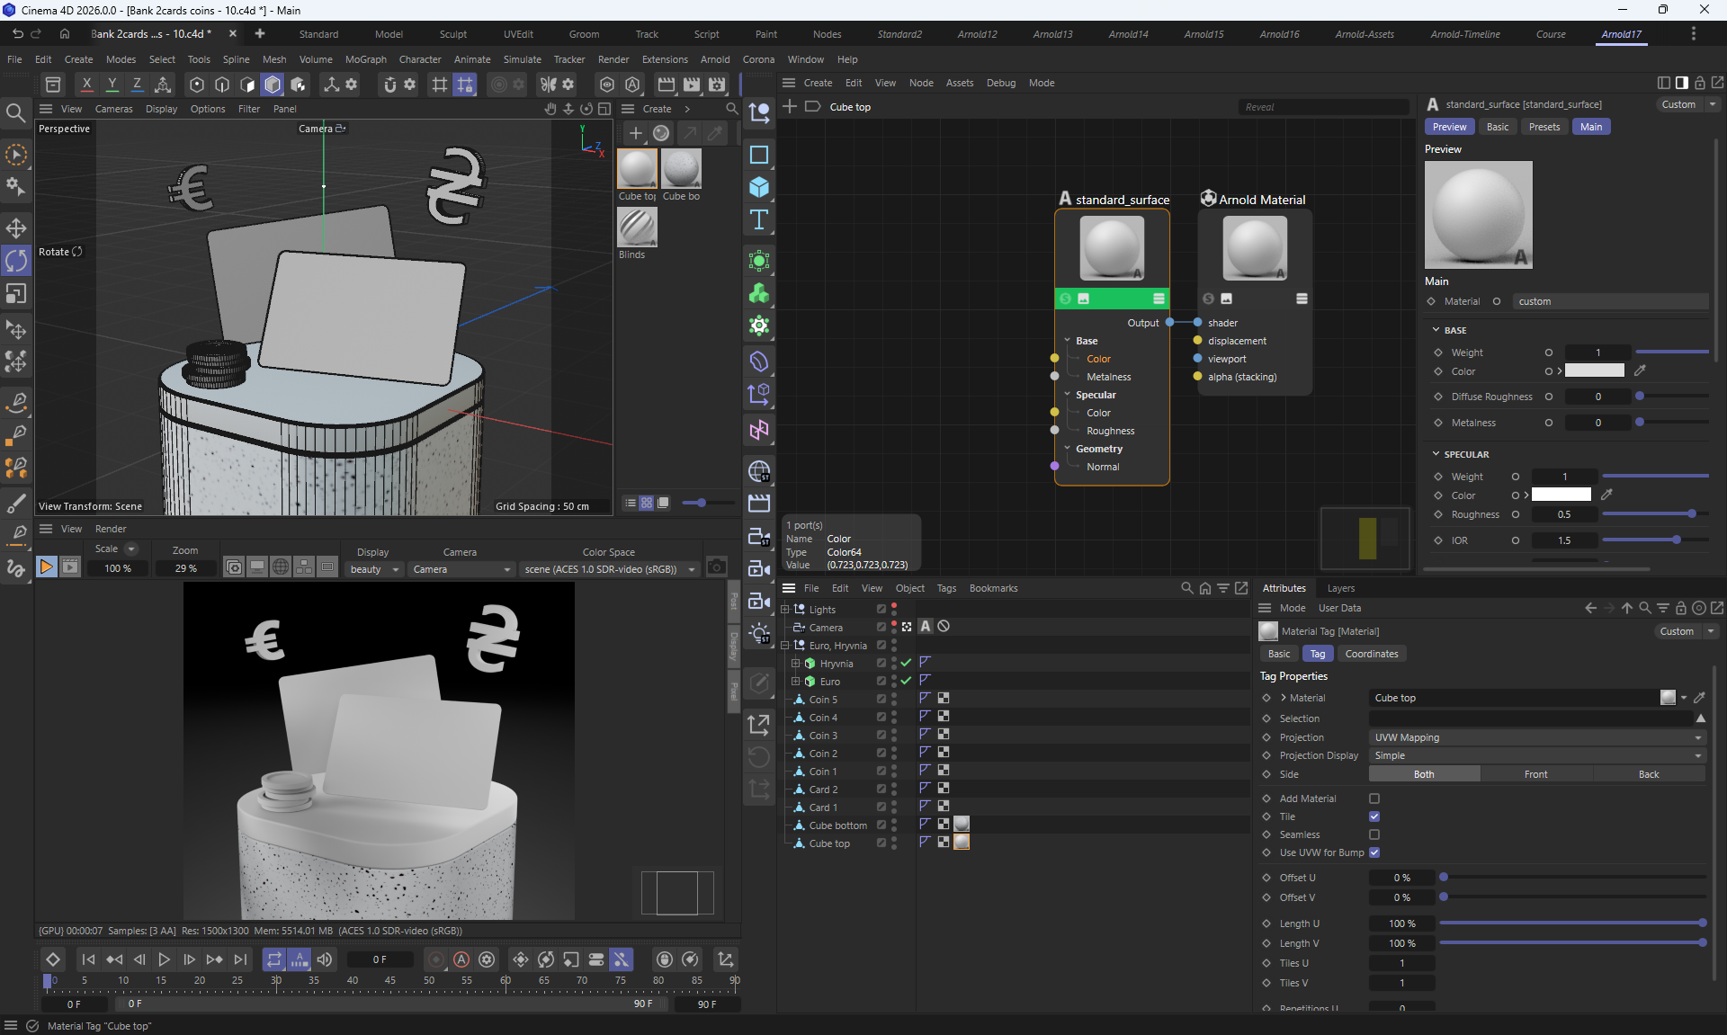1727x1035 pixels.
Task: Expand the Hryvnia object tree item
Action: pyautogui.click(x=795, y=664)
